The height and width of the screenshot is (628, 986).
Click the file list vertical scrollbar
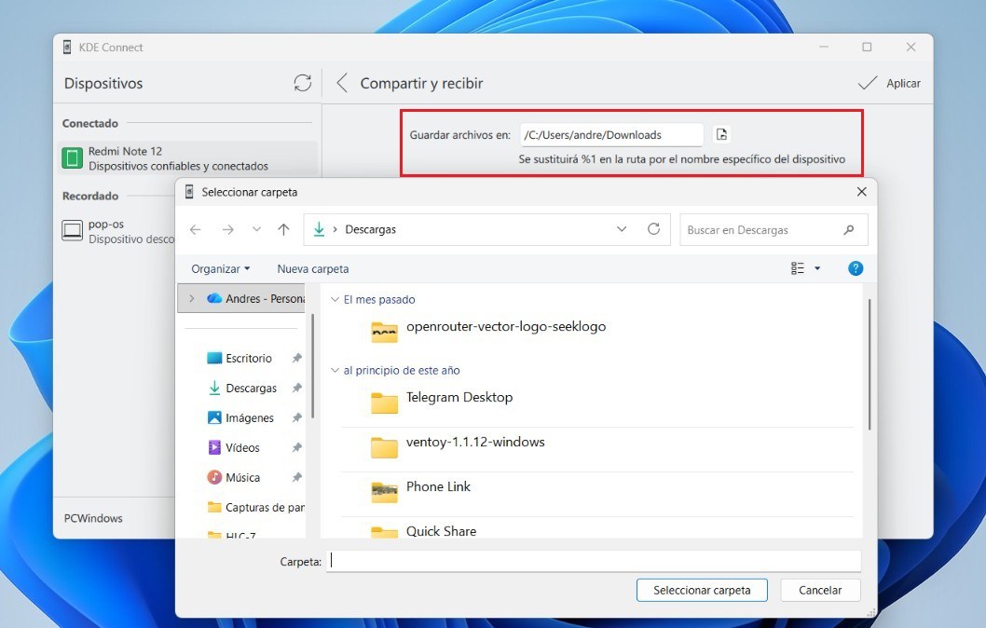[x=870, y=364]
